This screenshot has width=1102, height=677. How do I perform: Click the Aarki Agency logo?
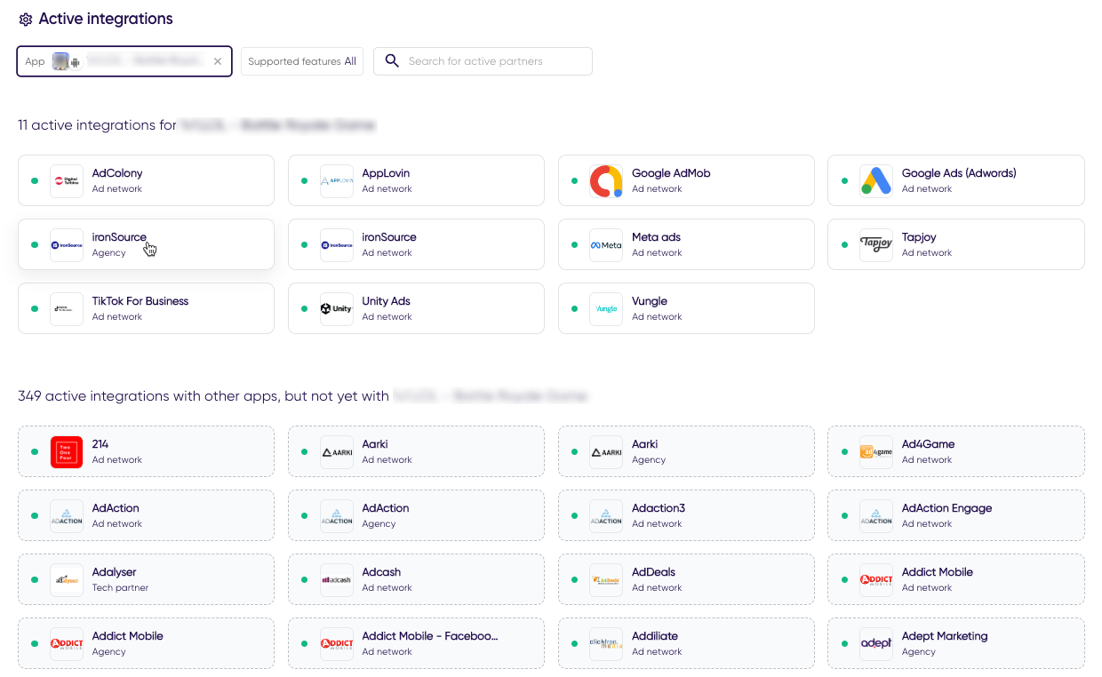point(606,451)
